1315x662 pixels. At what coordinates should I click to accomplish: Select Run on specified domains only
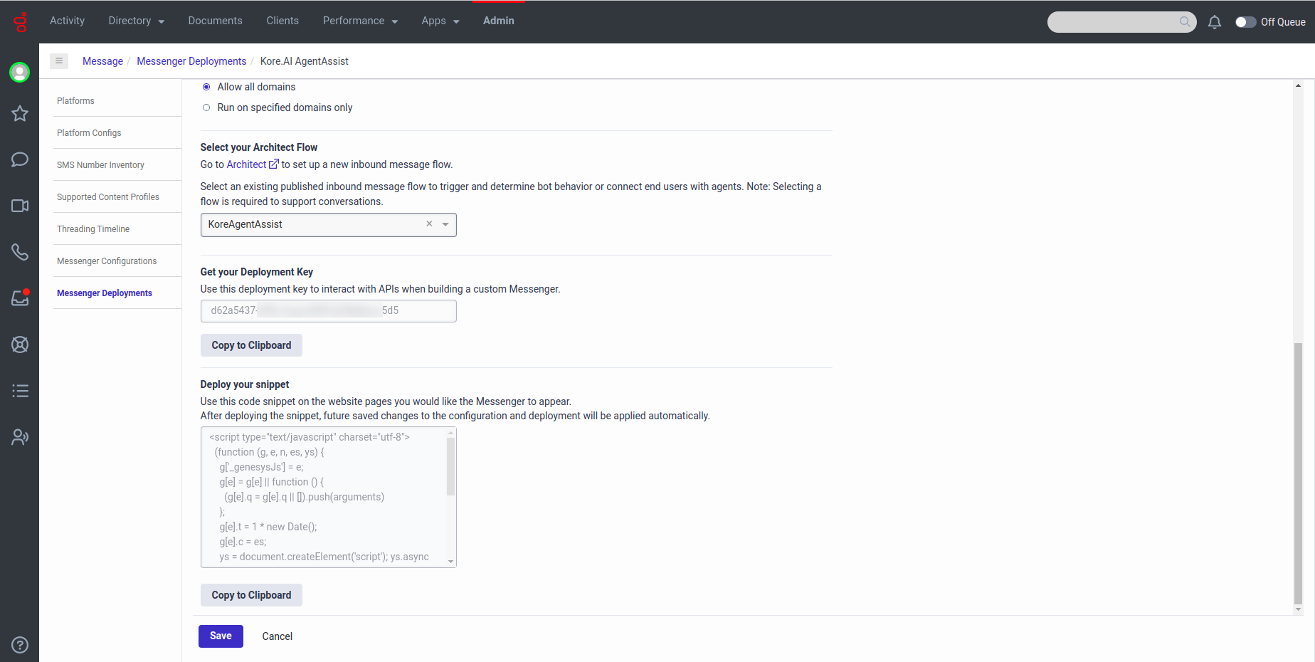click(x=206, y=107)
